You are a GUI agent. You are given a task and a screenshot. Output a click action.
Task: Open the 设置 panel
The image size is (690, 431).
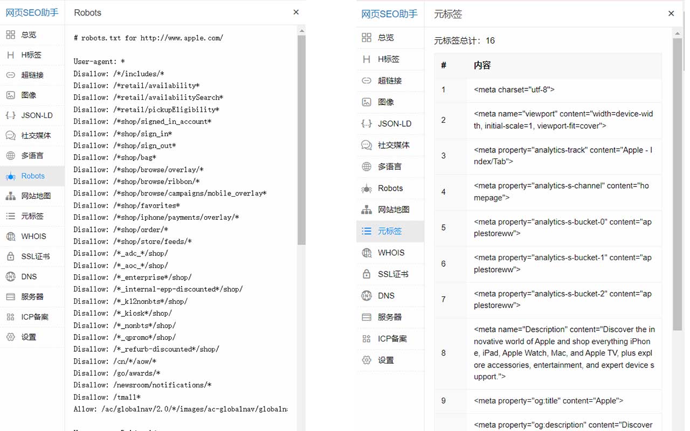click(32, 337)
